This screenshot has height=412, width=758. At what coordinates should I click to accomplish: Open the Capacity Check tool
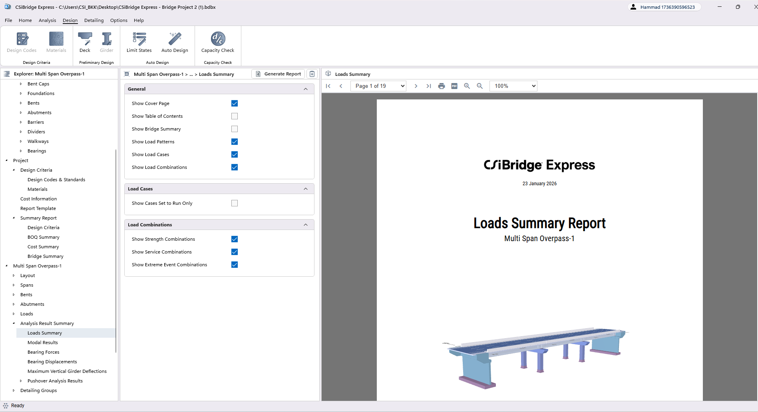[217, 42]
